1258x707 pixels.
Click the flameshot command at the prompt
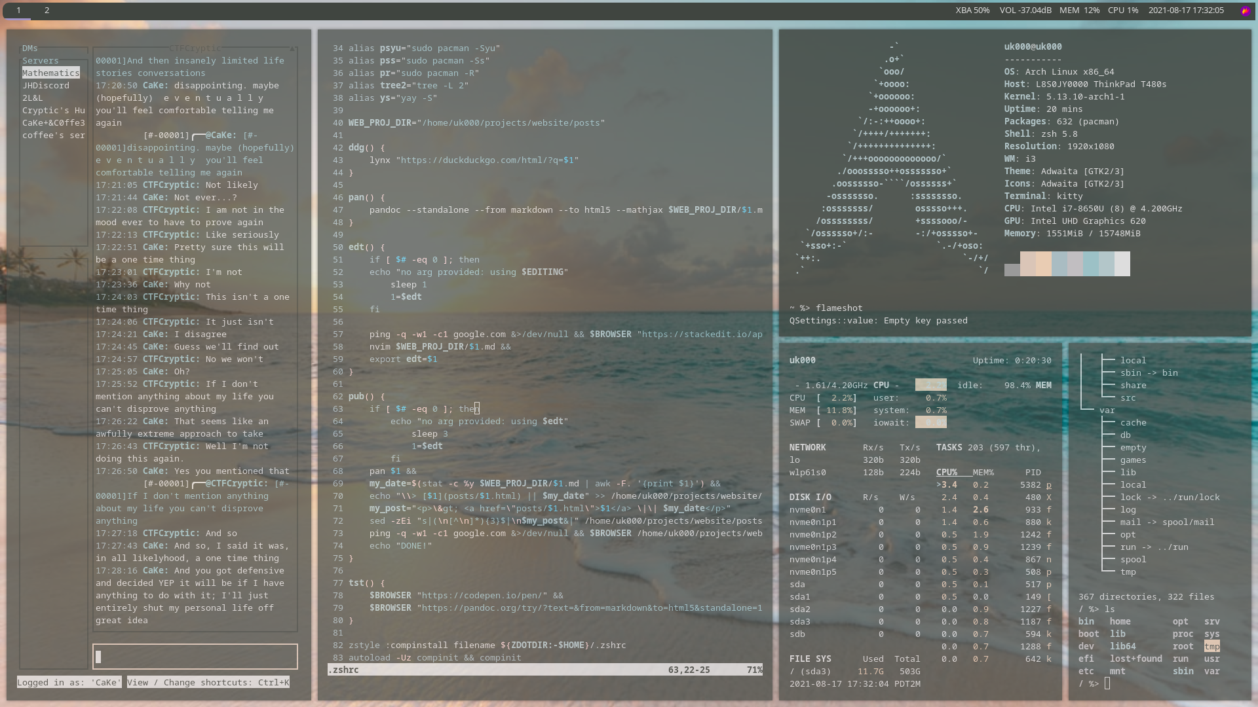pos(839,308)
